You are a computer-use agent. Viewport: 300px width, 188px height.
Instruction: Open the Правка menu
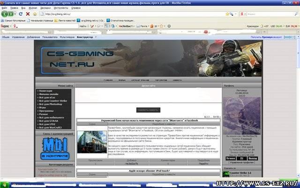pos(14,8)
